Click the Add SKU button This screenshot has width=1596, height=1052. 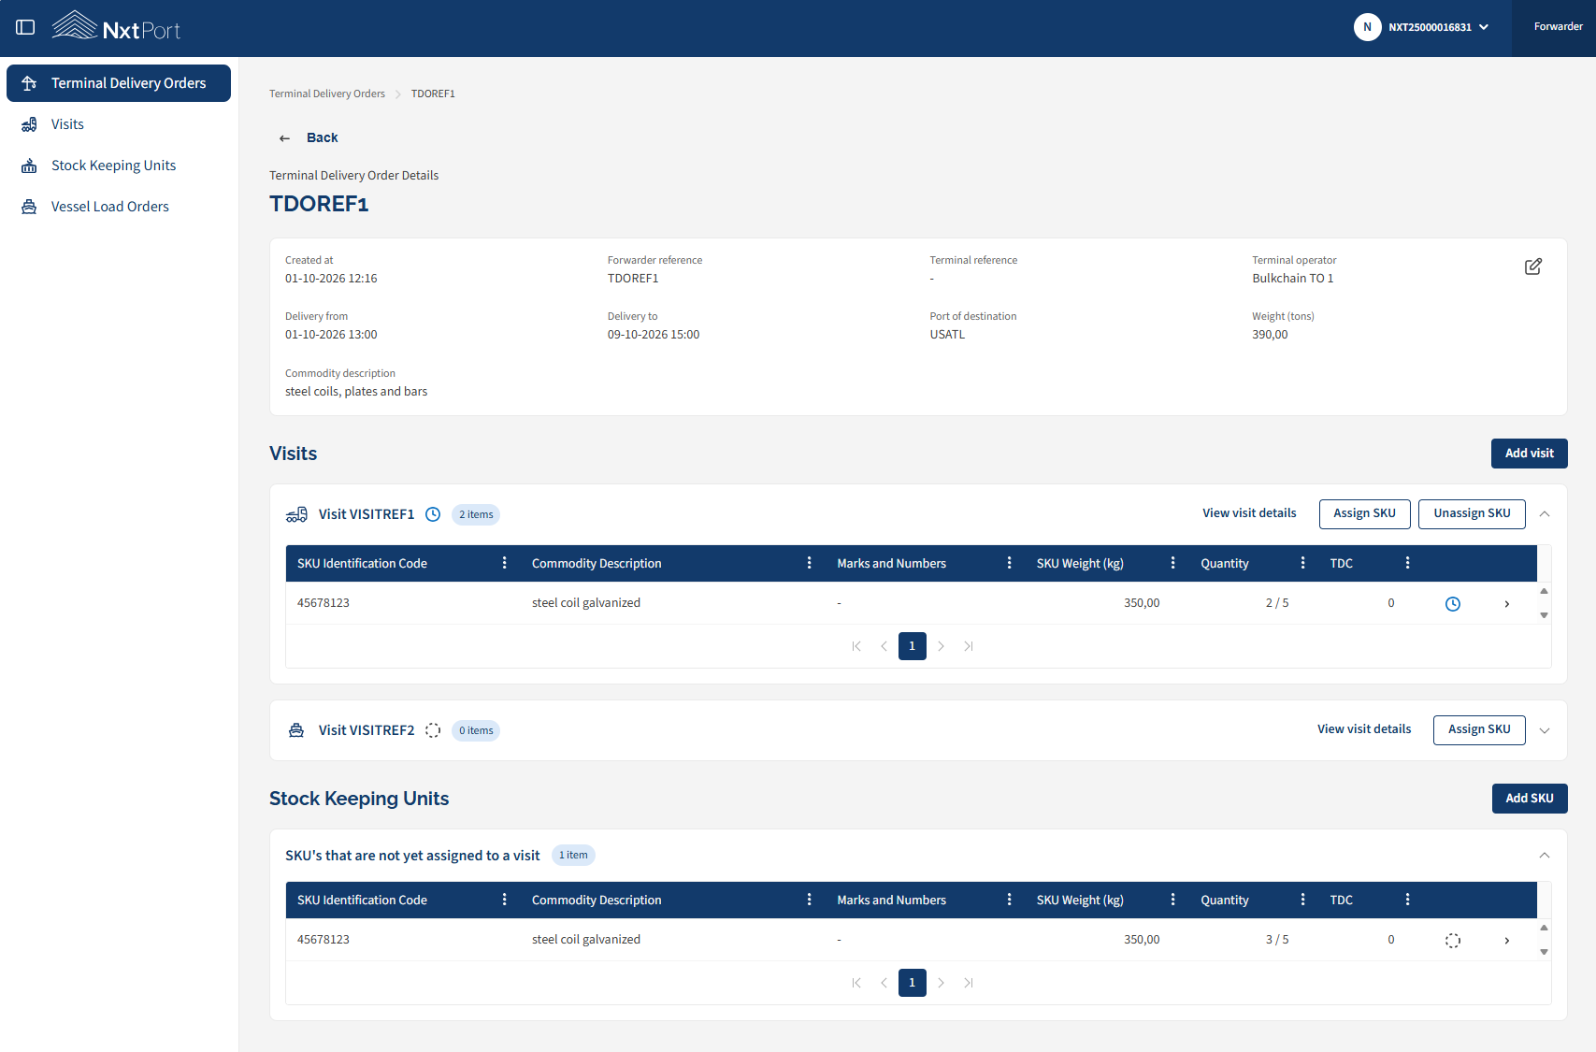(1530, 799)
